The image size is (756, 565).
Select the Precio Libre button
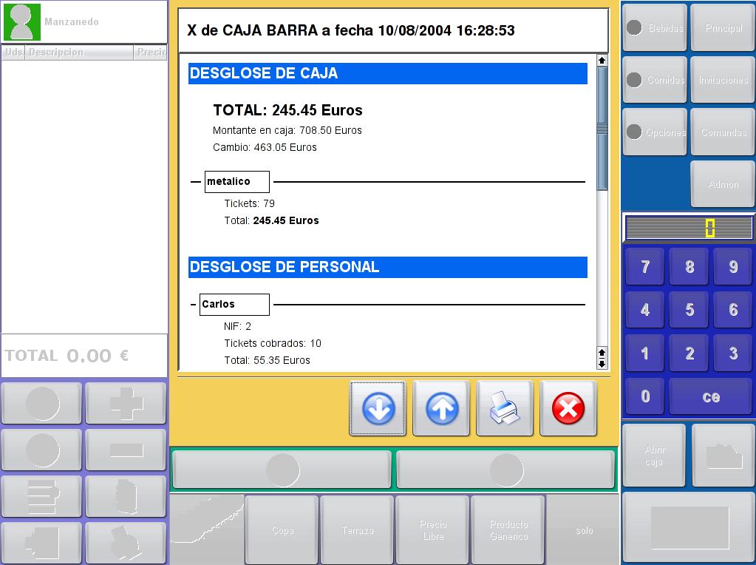click(433, 530)
